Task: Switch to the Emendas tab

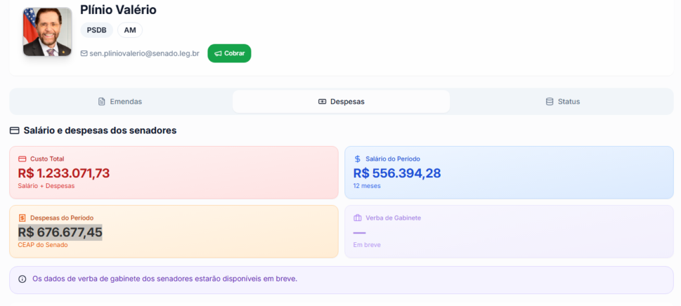Action: [x=120, y=102]
